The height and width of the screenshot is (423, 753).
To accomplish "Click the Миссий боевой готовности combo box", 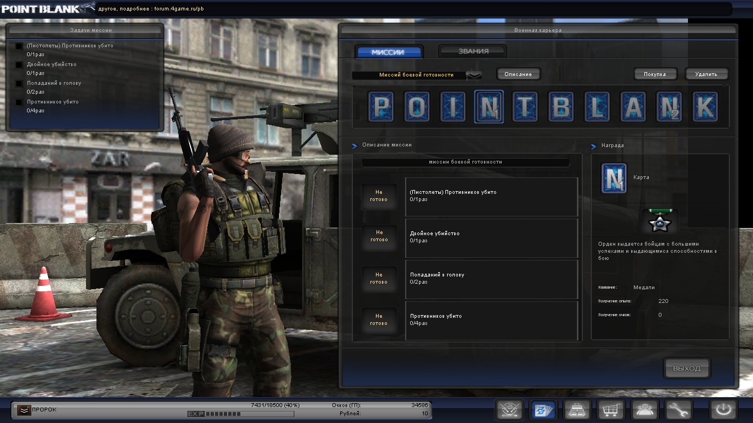I will click(417, 75).
